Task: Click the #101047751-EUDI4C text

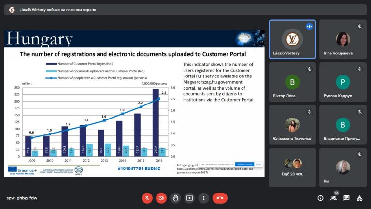Action: (139, 169)
